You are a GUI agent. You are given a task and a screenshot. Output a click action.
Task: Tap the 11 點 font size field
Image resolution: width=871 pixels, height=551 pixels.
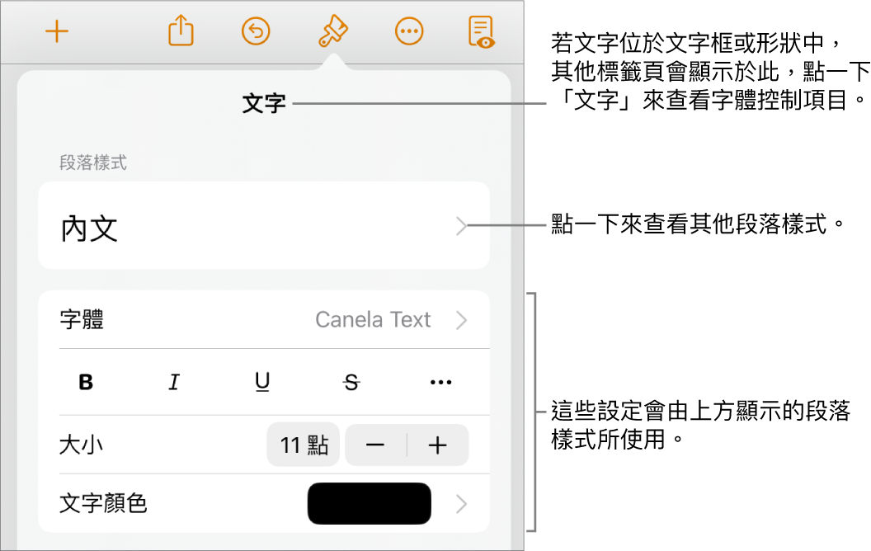304,445
